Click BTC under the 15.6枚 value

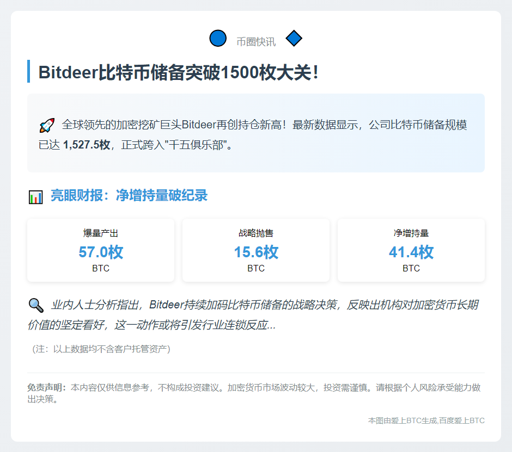tap(256, 268)
